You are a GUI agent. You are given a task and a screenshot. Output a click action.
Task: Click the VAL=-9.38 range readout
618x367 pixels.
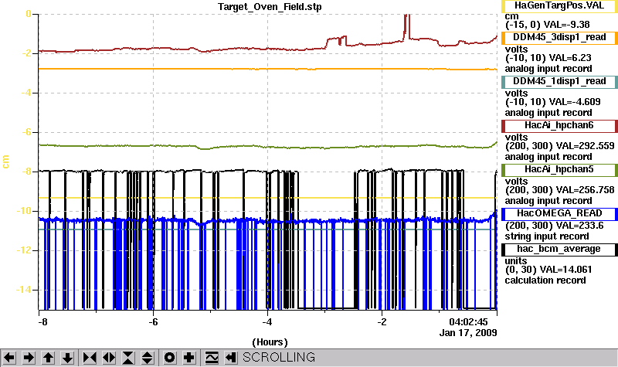point(548,25)
